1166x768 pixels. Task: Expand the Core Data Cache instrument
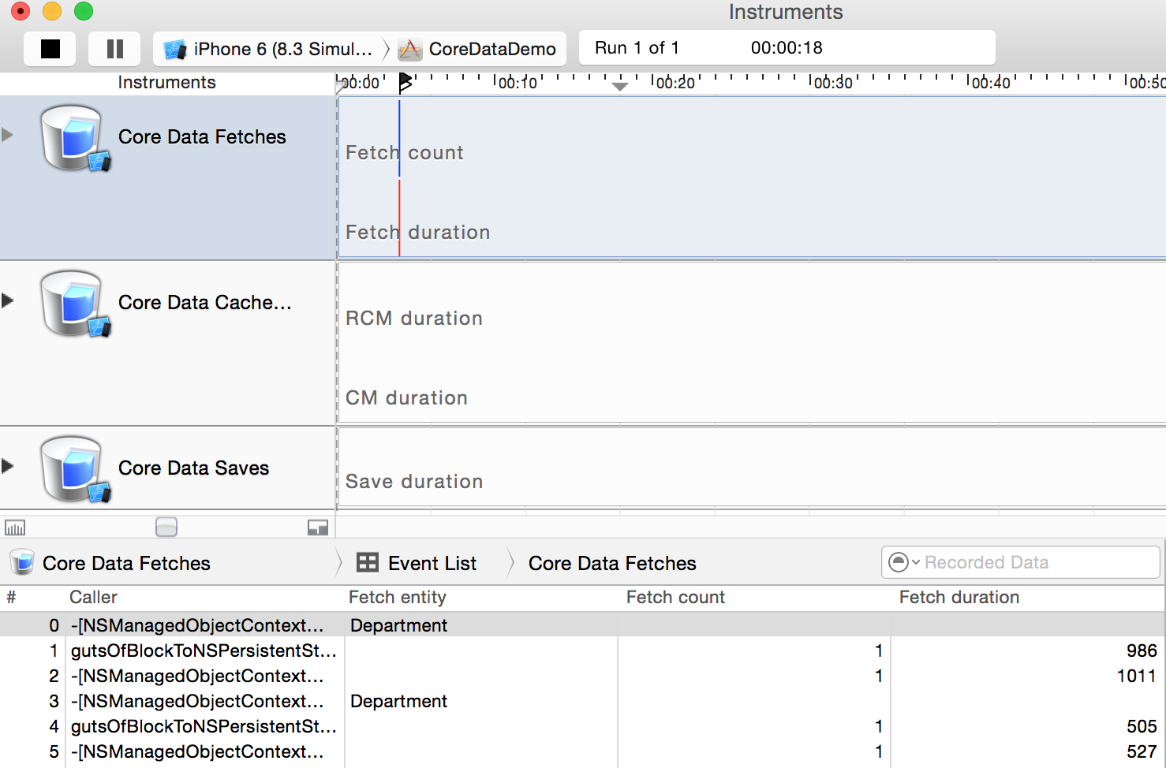8,300
